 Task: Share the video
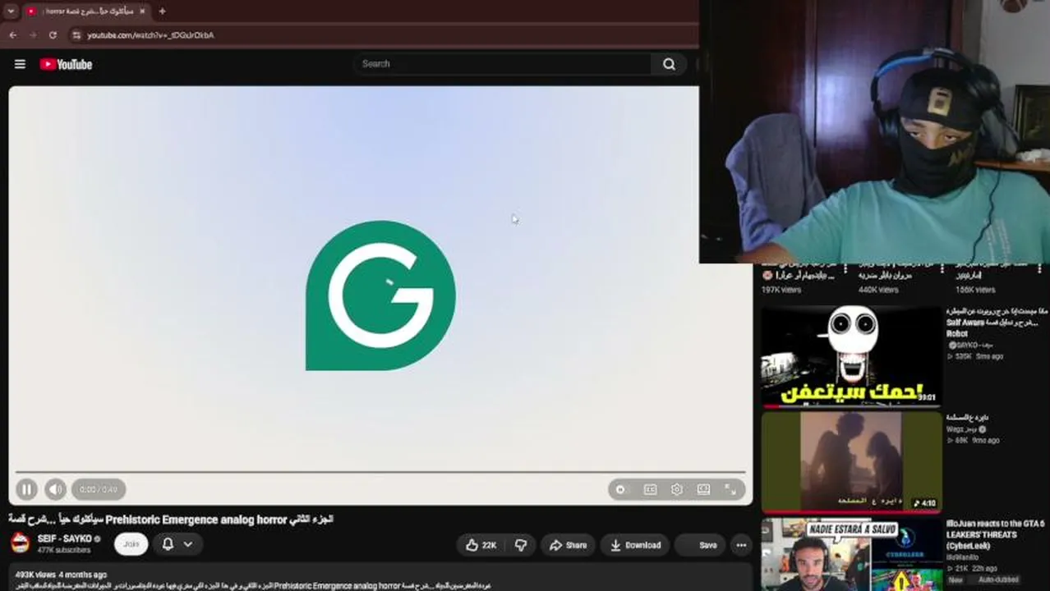click(x=568, y=545)
